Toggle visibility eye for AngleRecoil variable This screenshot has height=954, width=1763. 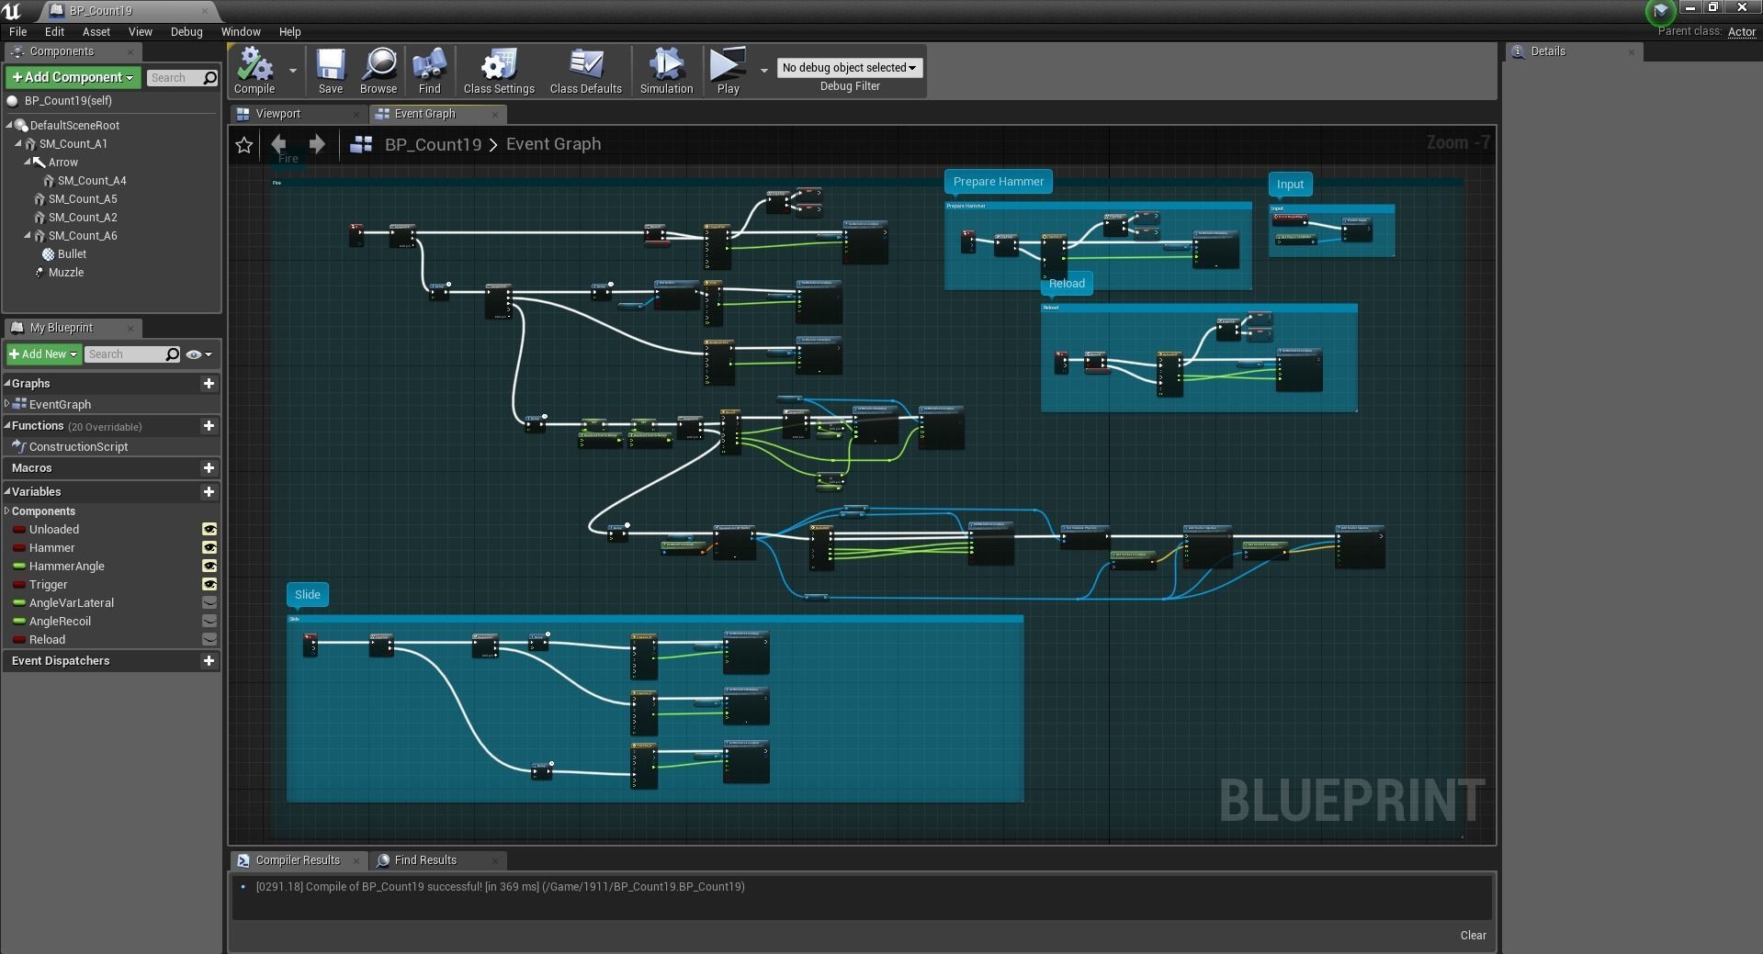click(209, 622)
